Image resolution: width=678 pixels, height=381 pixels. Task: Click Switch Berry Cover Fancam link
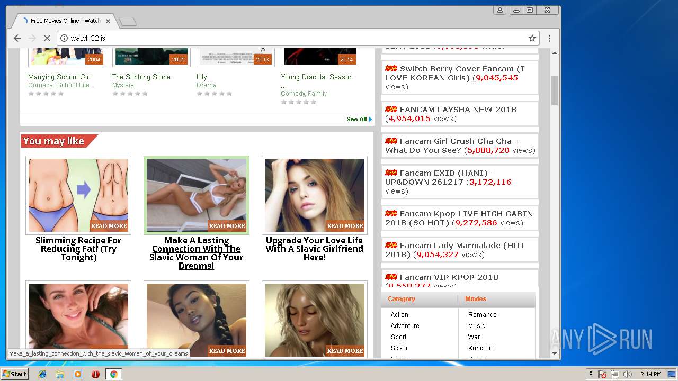(455, 73)
